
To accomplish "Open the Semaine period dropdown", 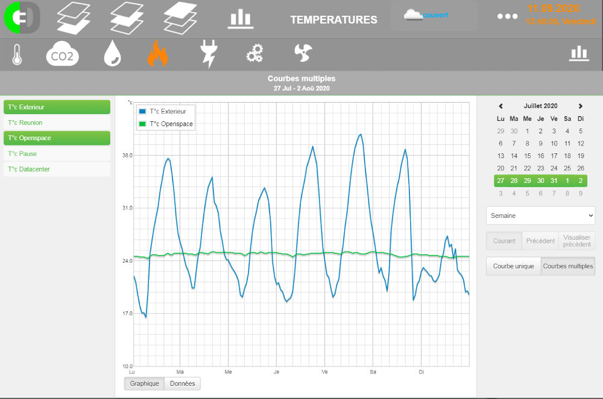I will (x=540, y=215).
